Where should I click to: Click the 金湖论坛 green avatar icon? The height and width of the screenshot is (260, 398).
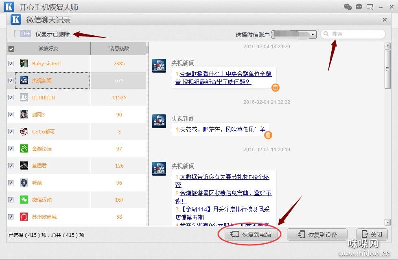pos(24,148)
